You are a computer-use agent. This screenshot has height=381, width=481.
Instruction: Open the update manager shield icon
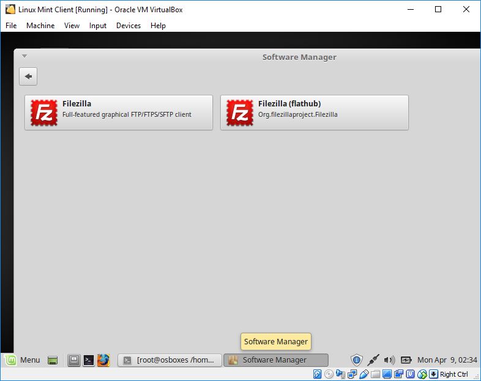click(x=356, y=360)
